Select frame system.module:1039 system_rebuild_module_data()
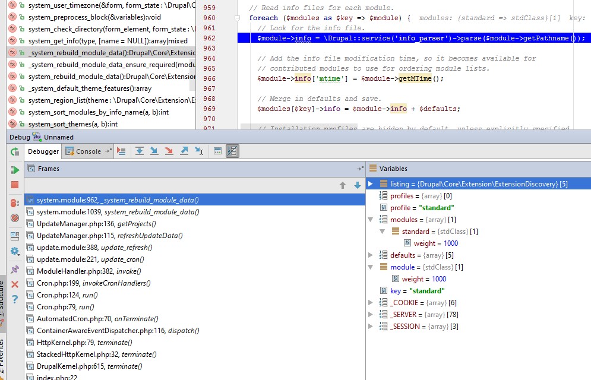This screenshot has width=591, height=380. [195, 212]
